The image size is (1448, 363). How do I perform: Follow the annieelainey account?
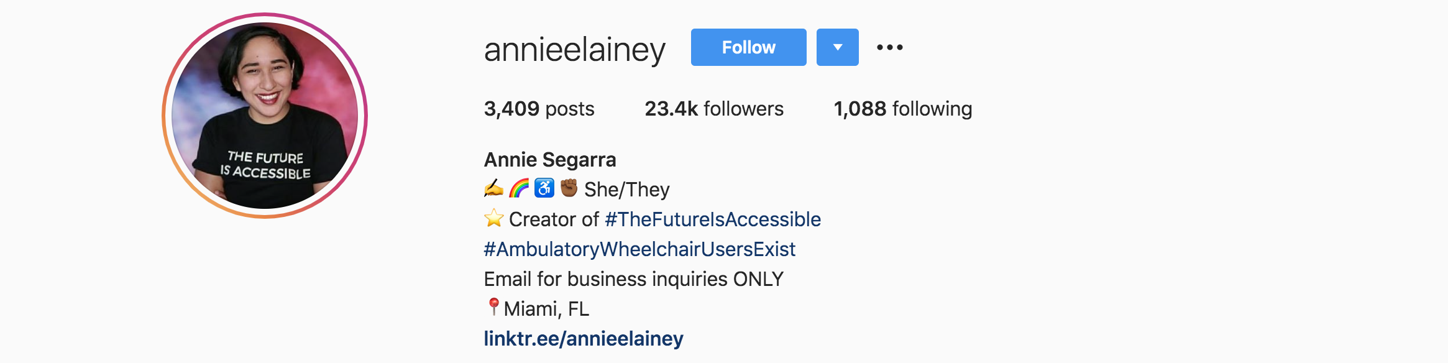click(x=748, y=47)
